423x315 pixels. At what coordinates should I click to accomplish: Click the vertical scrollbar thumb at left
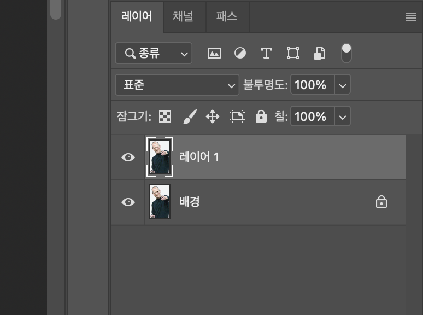click(56, 9)
